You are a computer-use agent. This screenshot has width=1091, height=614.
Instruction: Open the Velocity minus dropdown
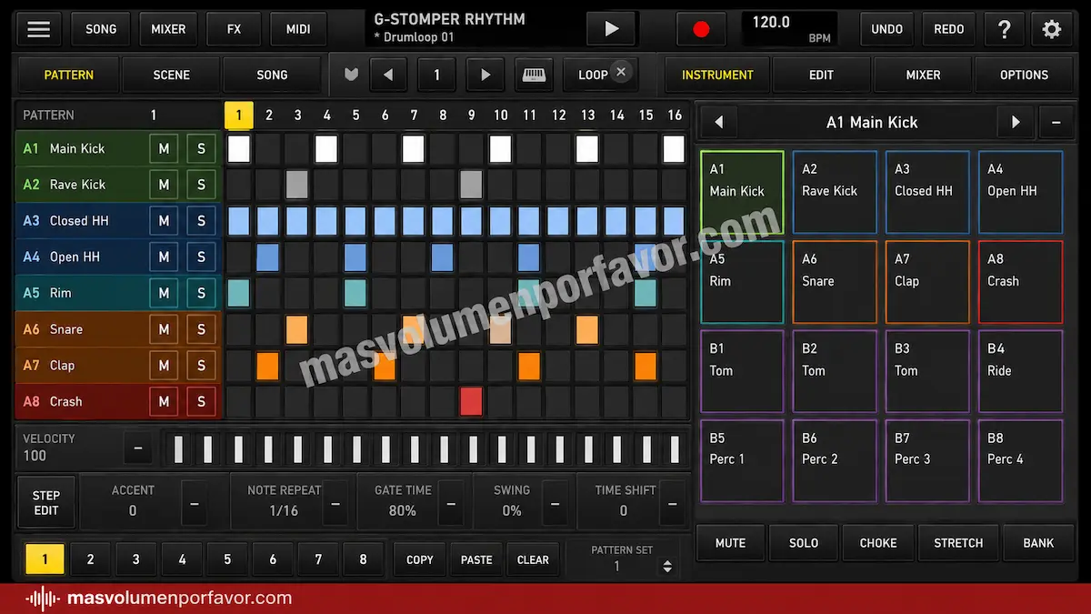coord(138,448)
